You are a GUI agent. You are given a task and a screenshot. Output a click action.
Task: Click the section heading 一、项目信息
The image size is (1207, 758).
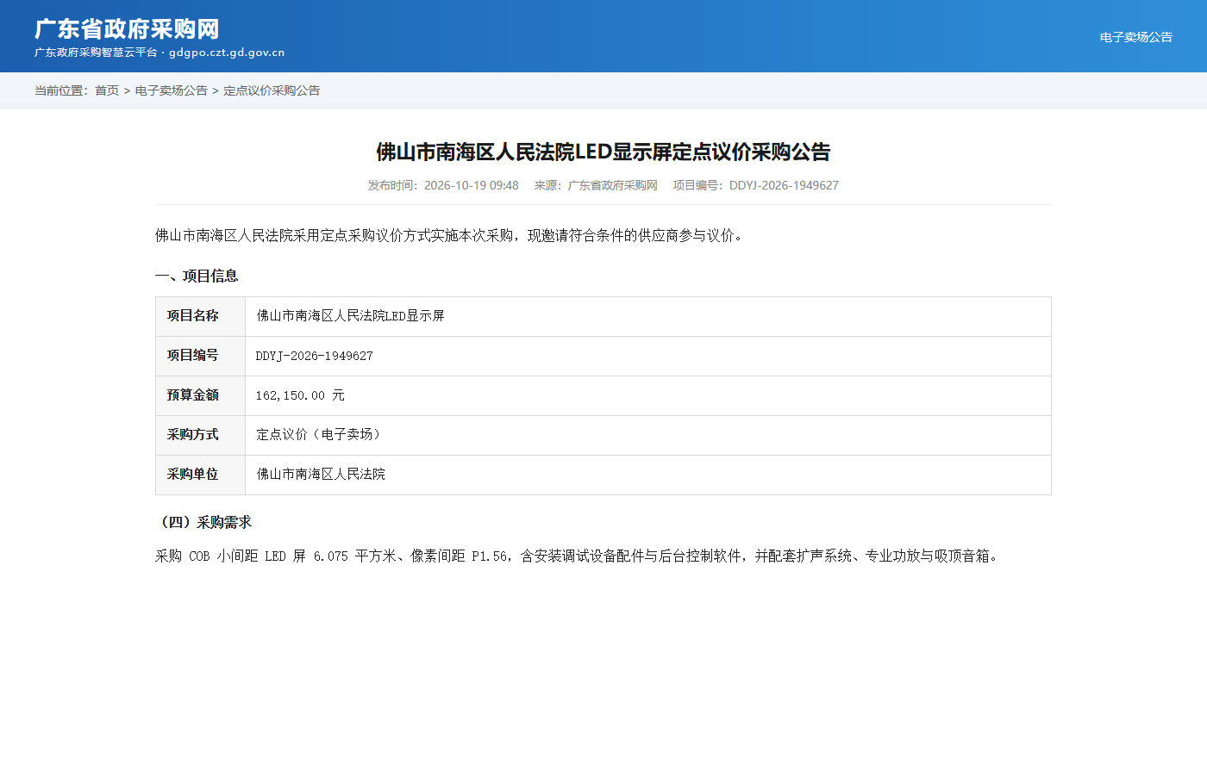point(197,276)
